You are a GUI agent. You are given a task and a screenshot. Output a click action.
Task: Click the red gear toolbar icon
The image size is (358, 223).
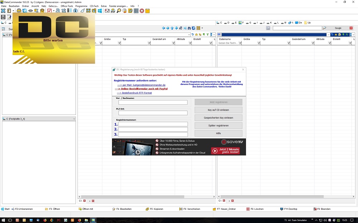(142, 11)
